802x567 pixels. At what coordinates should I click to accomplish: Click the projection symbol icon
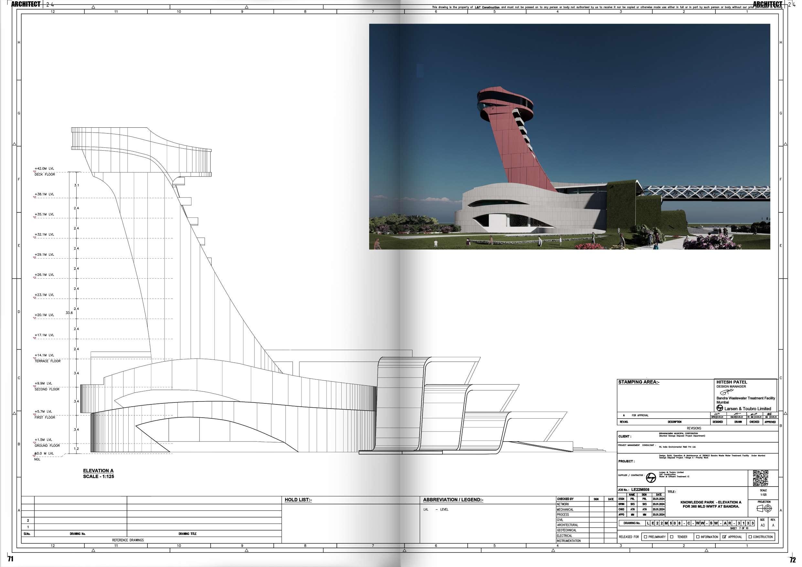764,509
